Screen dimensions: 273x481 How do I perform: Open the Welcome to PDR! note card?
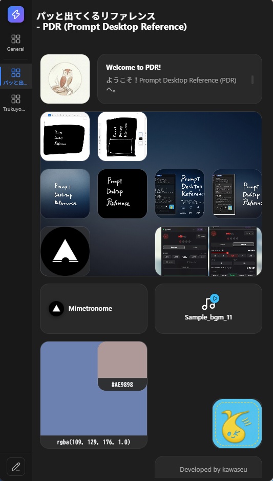click(x=180, y=79)
